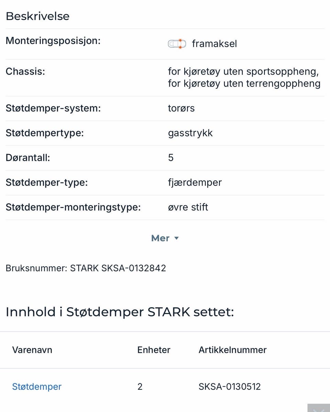Click the Bruksnummer STARK SKSA-0132842 text
This screenshot has width=330, height=412.
coord(86,268)
